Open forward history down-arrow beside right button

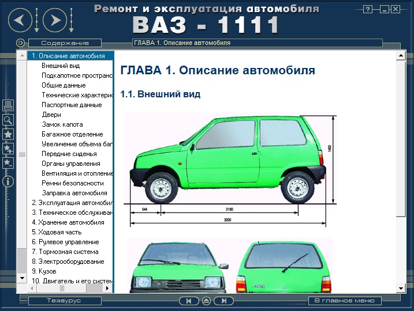point(71,20)
